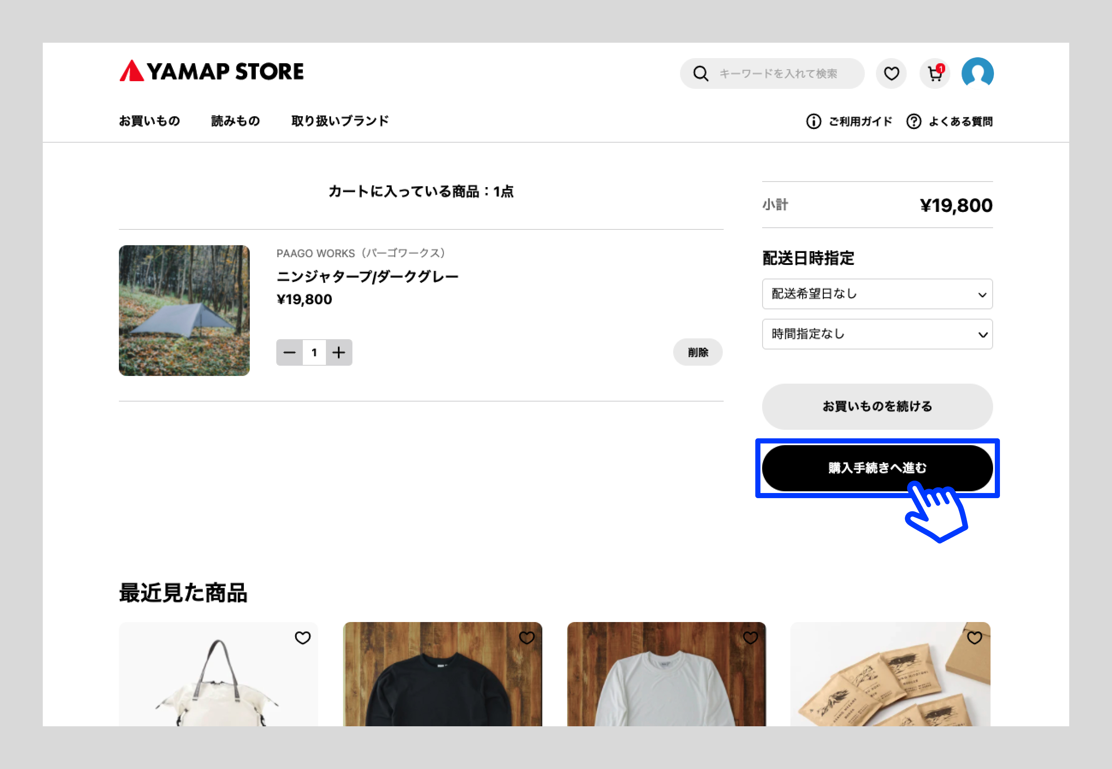
Task: Open the お買いもの menu
Action: coord(150,121)
